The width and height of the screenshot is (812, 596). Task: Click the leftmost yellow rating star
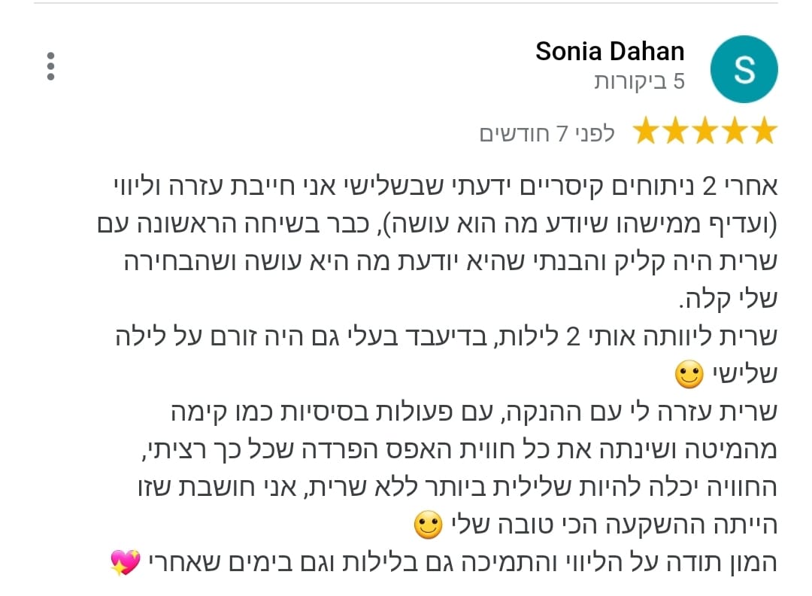click(x=646, y=132)
